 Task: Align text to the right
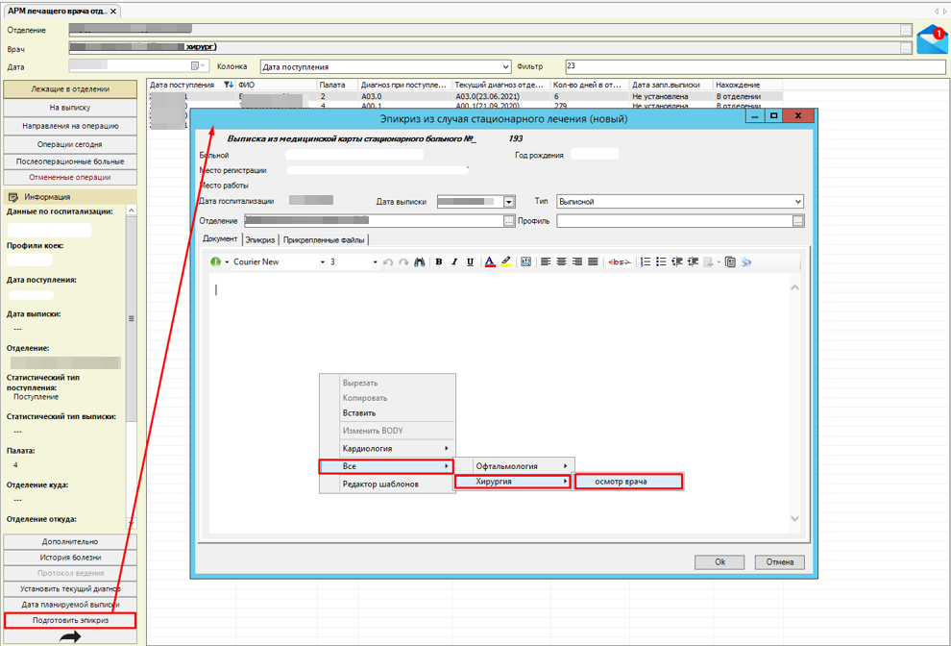pos(577,262)
